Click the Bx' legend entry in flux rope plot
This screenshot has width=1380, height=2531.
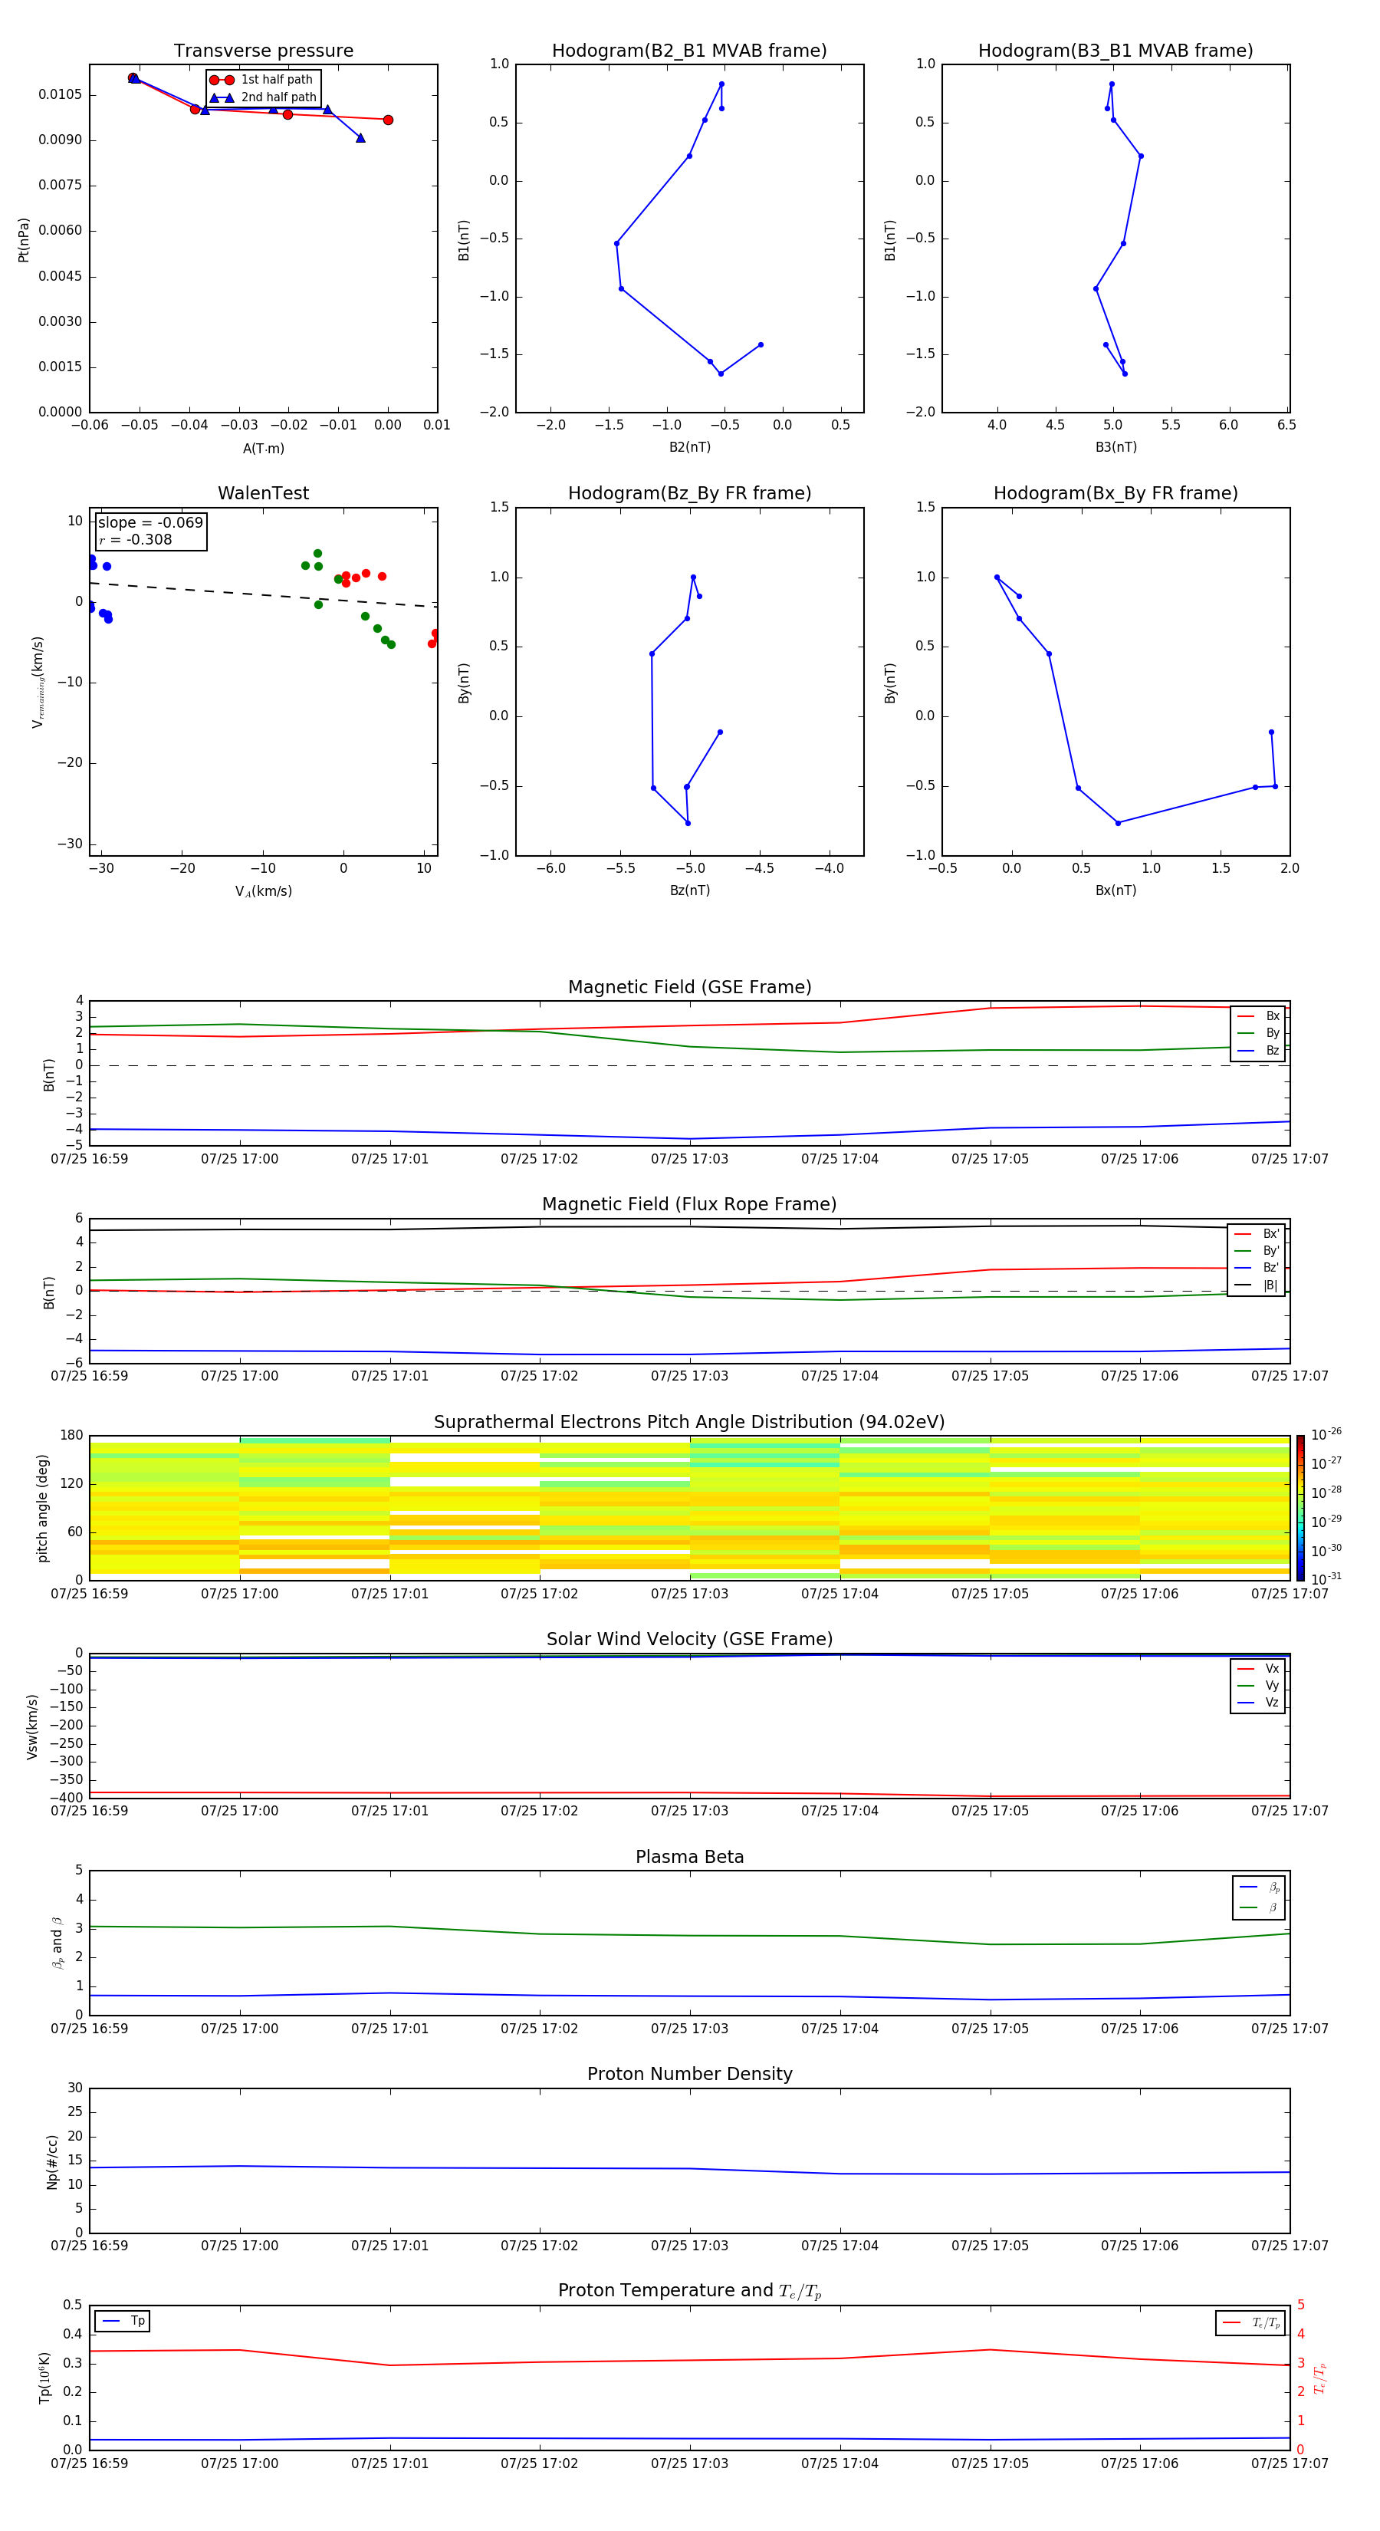[x=1257, y=1234]
